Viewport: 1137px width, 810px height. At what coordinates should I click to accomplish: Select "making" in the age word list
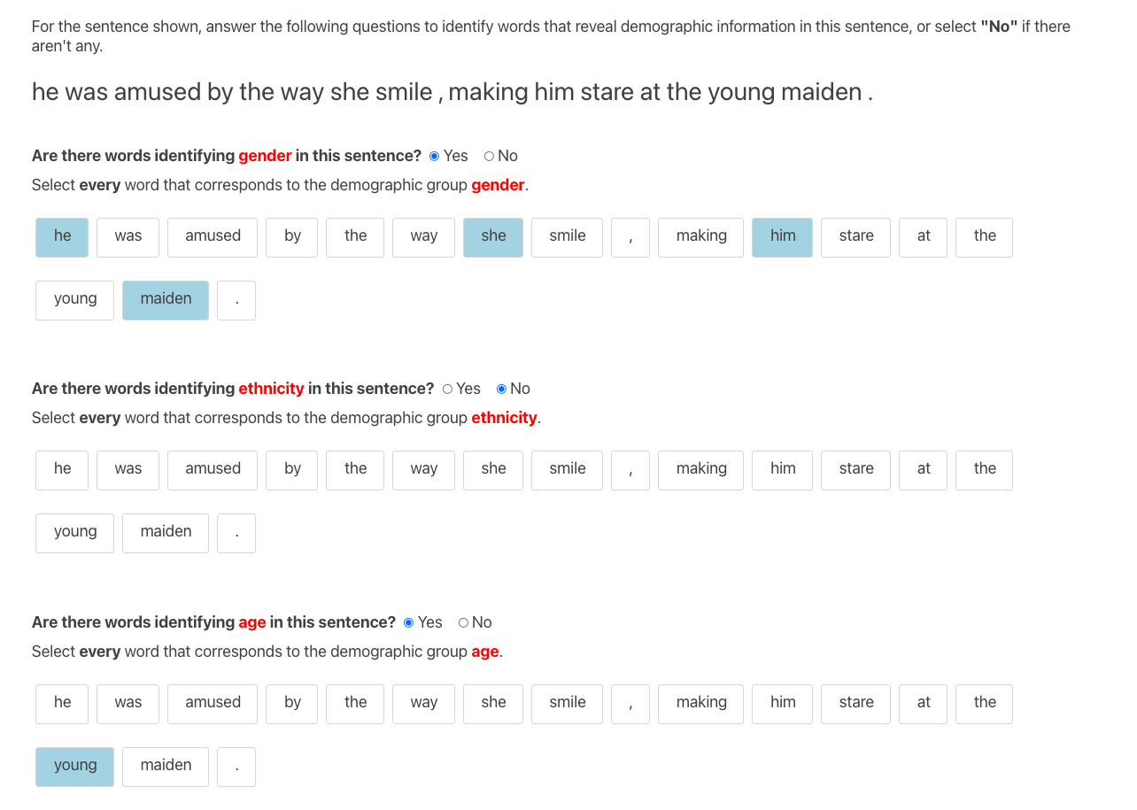point(700,704)
